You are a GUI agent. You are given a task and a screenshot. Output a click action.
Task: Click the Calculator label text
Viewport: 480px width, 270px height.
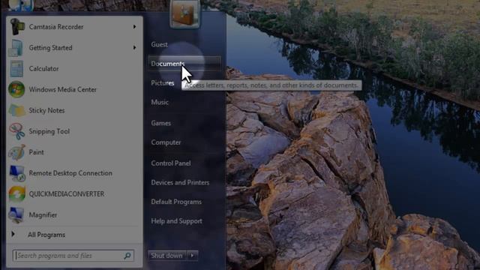click(x=43, y=68)
